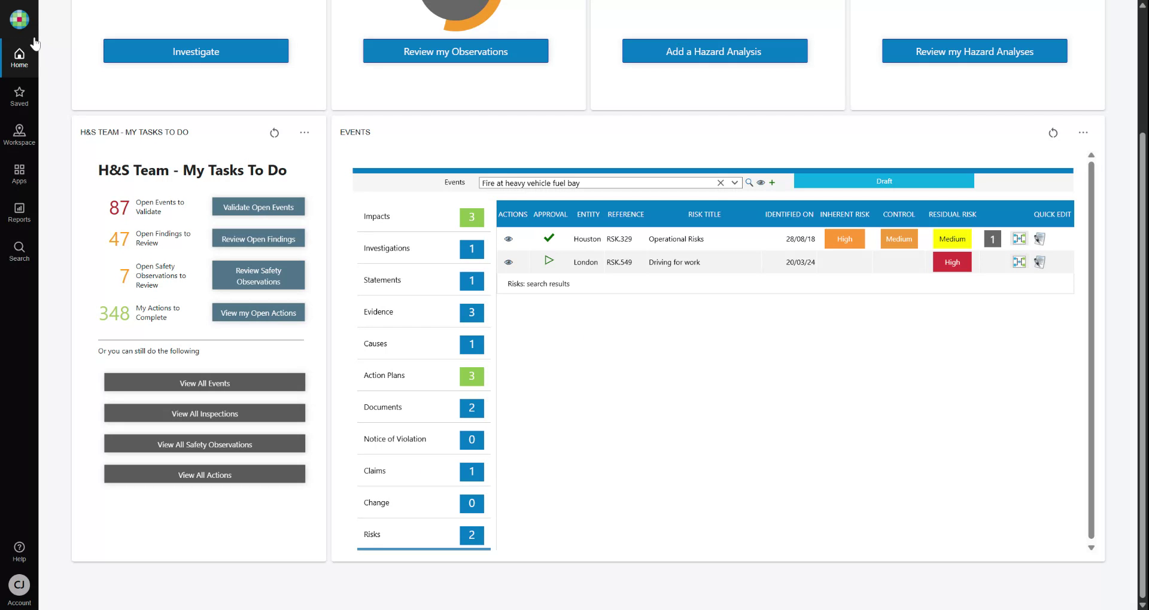
Task: Click the green plus icon beside the search
Action: pyautogui.click(x=772, y=182)
